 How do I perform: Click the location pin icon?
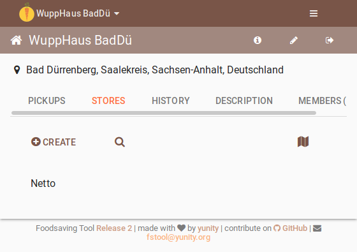coord(17,70)
